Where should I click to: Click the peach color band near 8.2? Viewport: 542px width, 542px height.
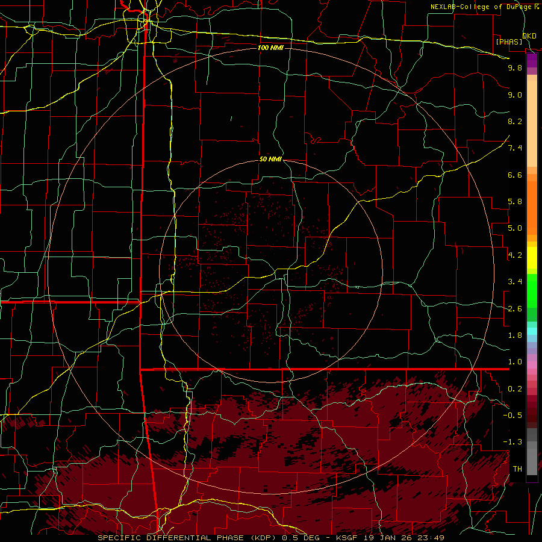click(532, 123)
